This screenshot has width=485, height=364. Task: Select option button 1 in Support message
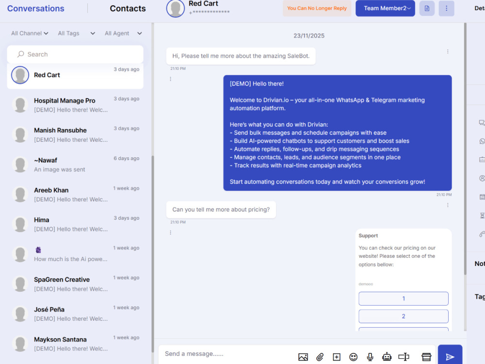click(404, 298)
